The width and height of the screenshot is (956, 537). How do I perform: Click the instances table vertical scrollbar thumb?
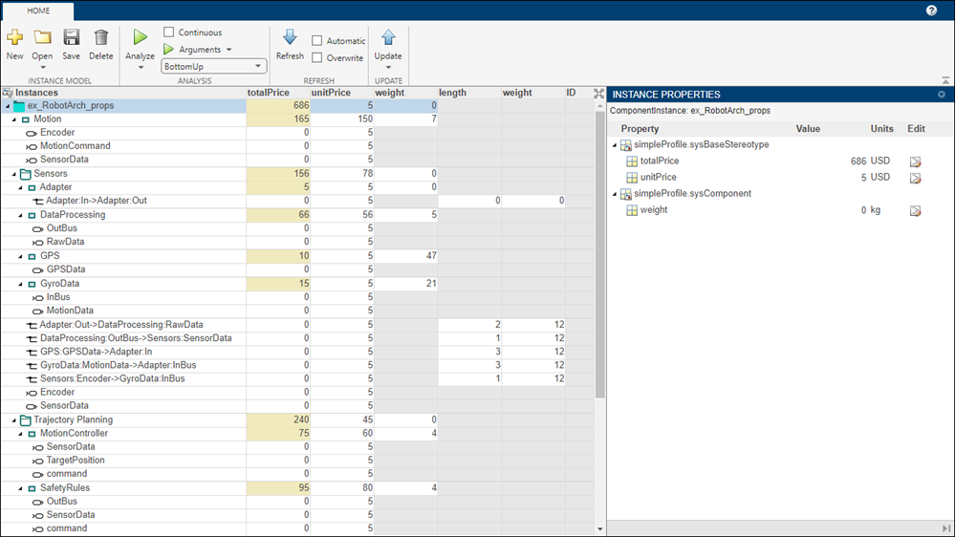(x=600, y=255)
